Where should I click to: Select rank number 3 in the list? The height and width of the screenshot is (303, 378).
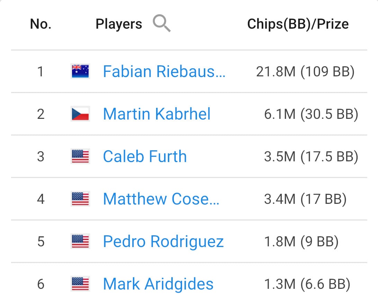click(41, 157)
